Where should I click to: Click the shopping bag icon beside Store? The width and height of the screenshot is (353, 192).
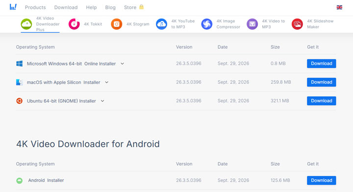[x=141, y=7]
